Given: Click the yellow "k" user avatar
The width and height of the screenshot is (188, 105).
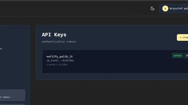Looking at the screenshot, I should [x=165, y=9].
